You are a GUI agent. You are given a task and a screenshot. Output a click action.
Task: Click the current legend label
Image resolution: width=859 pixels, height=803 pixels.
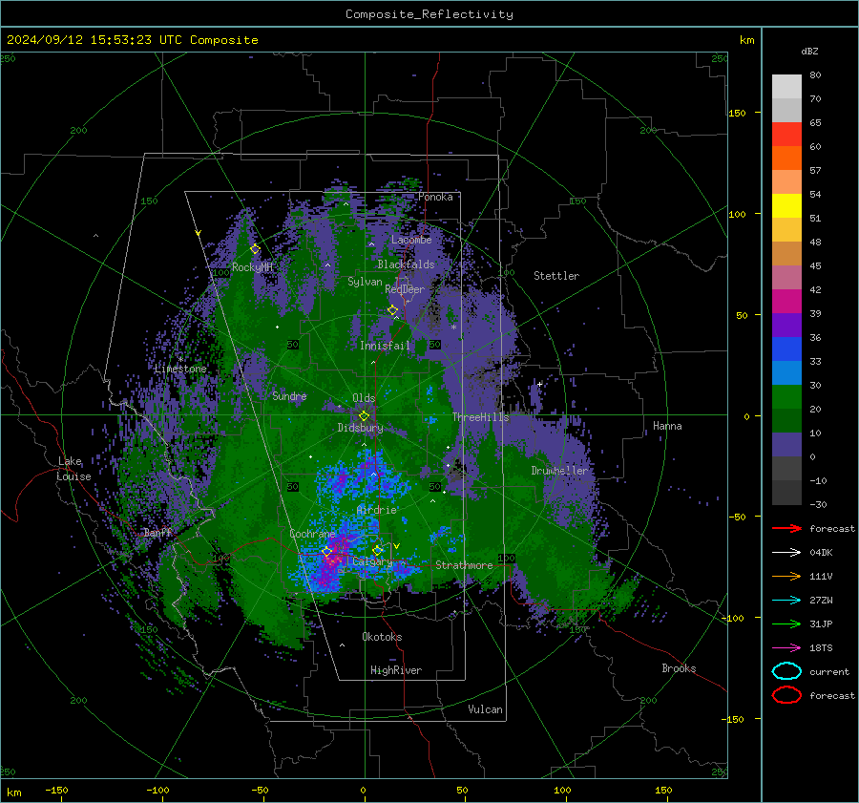coord(829,671)
